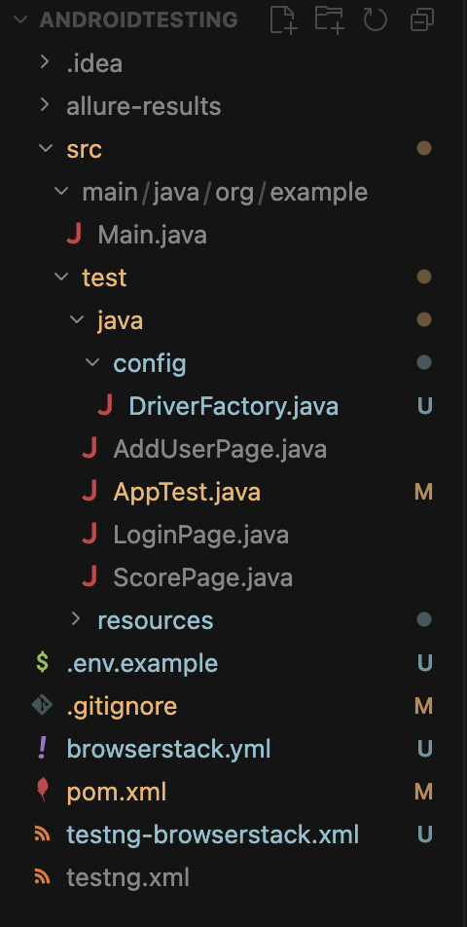Click the M status badge on pom.xml
Viewport: 467px width, 927px height.
coord(424,792)
